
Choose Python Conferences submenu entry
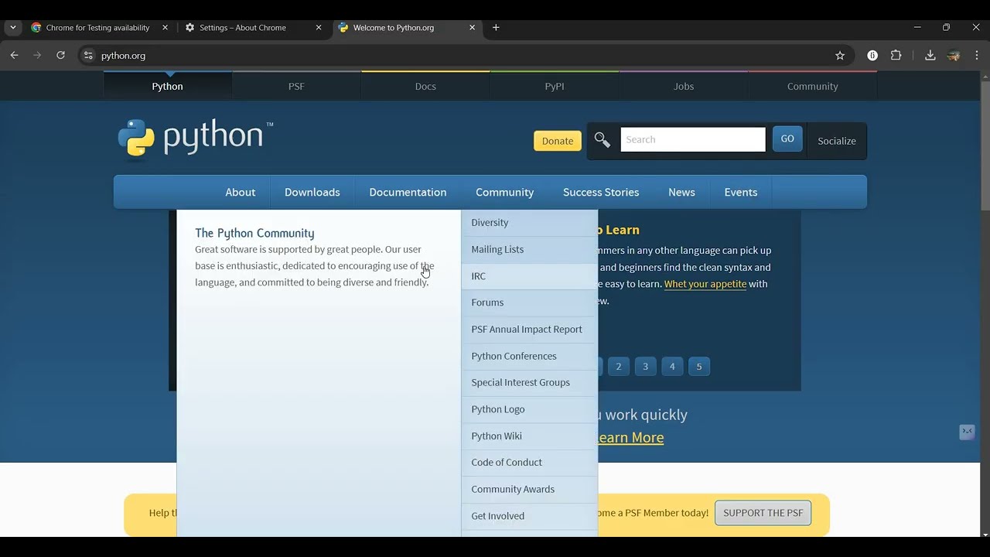pos(529,356)
